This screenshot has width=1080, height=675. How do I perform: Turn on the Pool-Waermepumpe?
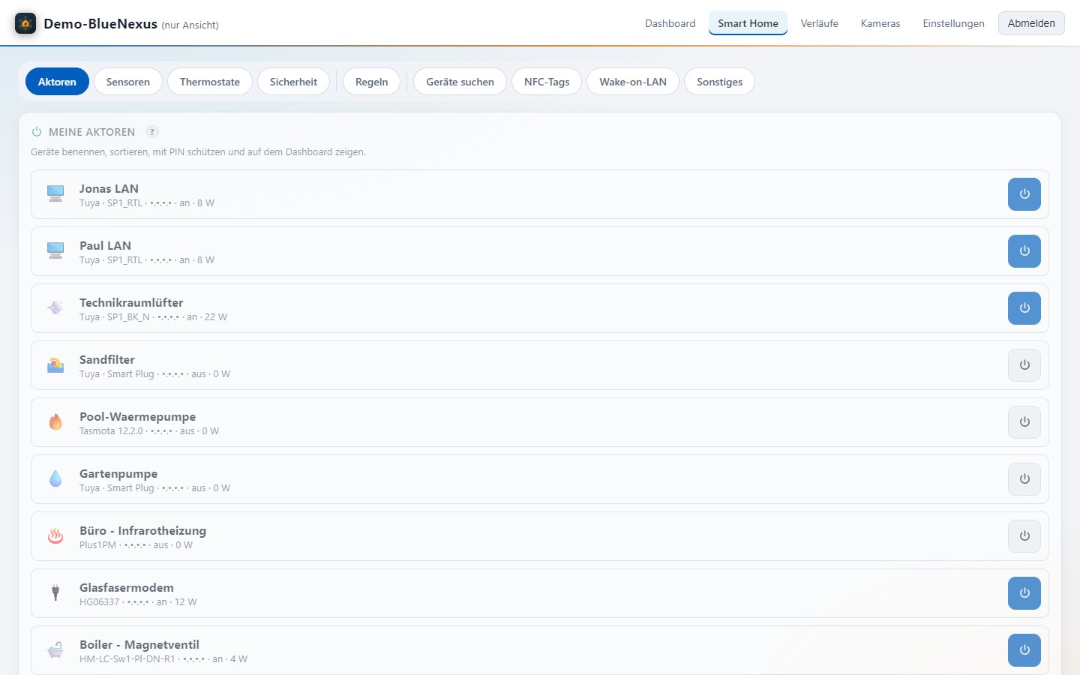coord(1024,422)
